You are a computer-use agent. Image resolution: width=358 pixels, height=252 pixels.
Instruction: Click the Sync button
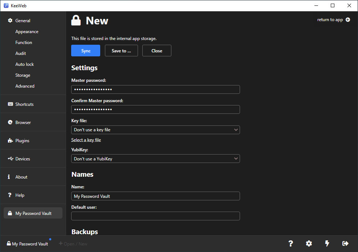[85, 51]
